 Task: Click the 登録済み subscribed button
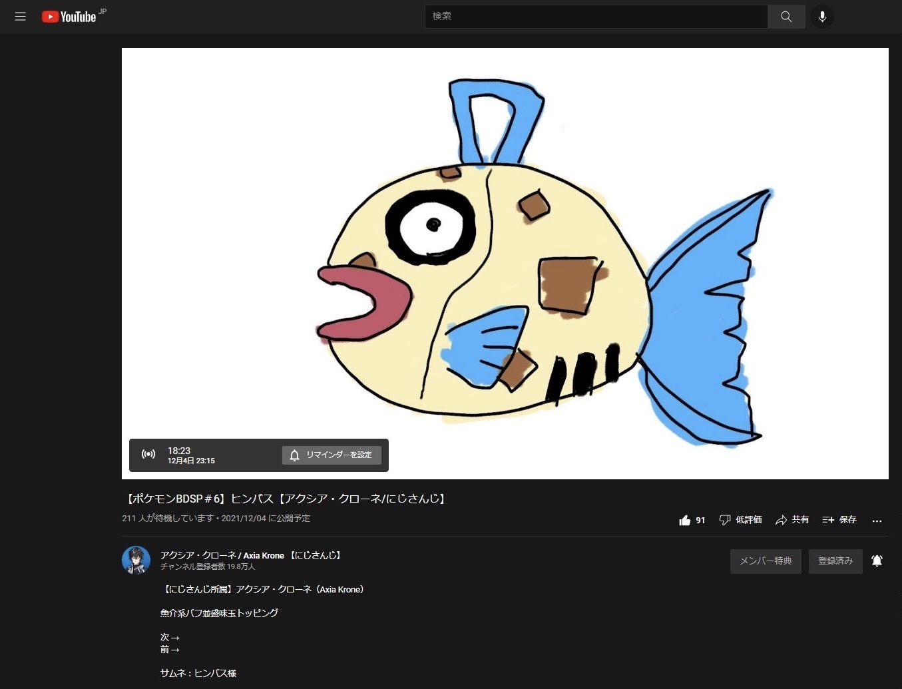point(835,561)
